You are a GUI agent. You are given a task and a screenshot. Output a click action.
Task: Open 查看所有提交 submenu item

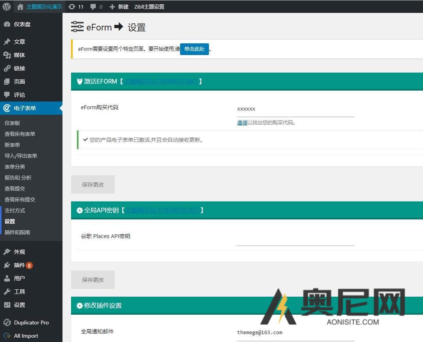(20, 199)
